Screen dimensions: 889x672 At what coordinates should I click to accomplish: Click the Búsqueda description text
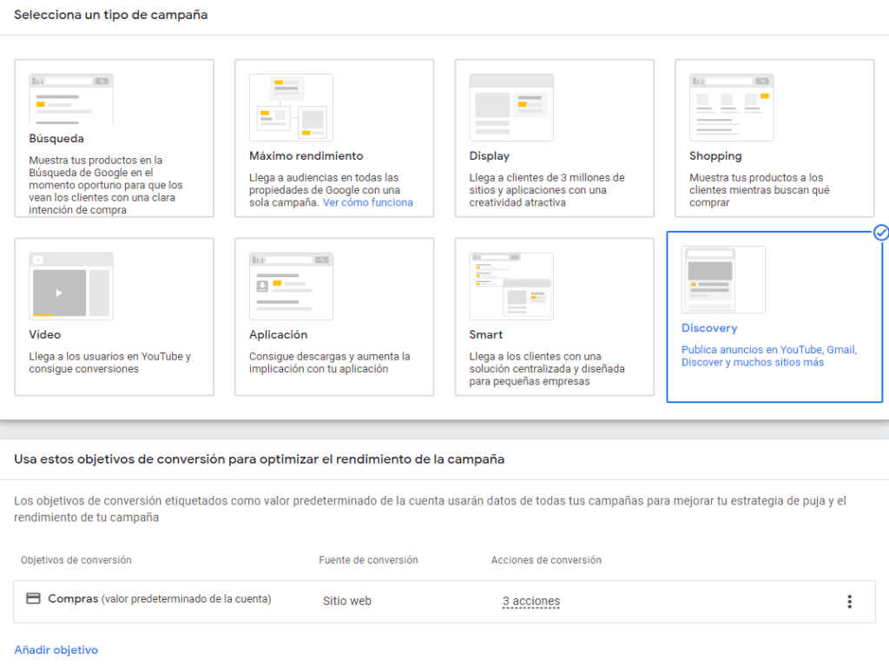(106, 185)
